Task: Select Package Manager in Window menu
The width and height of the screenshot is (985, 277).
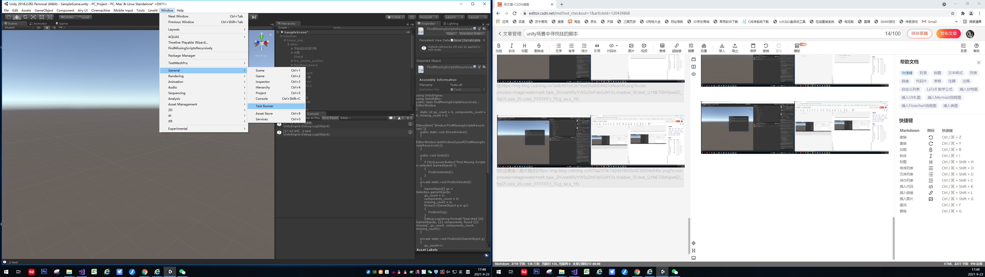Action: (204, 55)
